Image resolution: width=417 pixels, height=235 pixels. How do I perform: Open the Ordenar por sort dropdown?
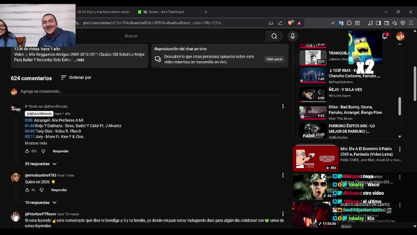click(x=76, y=78)
